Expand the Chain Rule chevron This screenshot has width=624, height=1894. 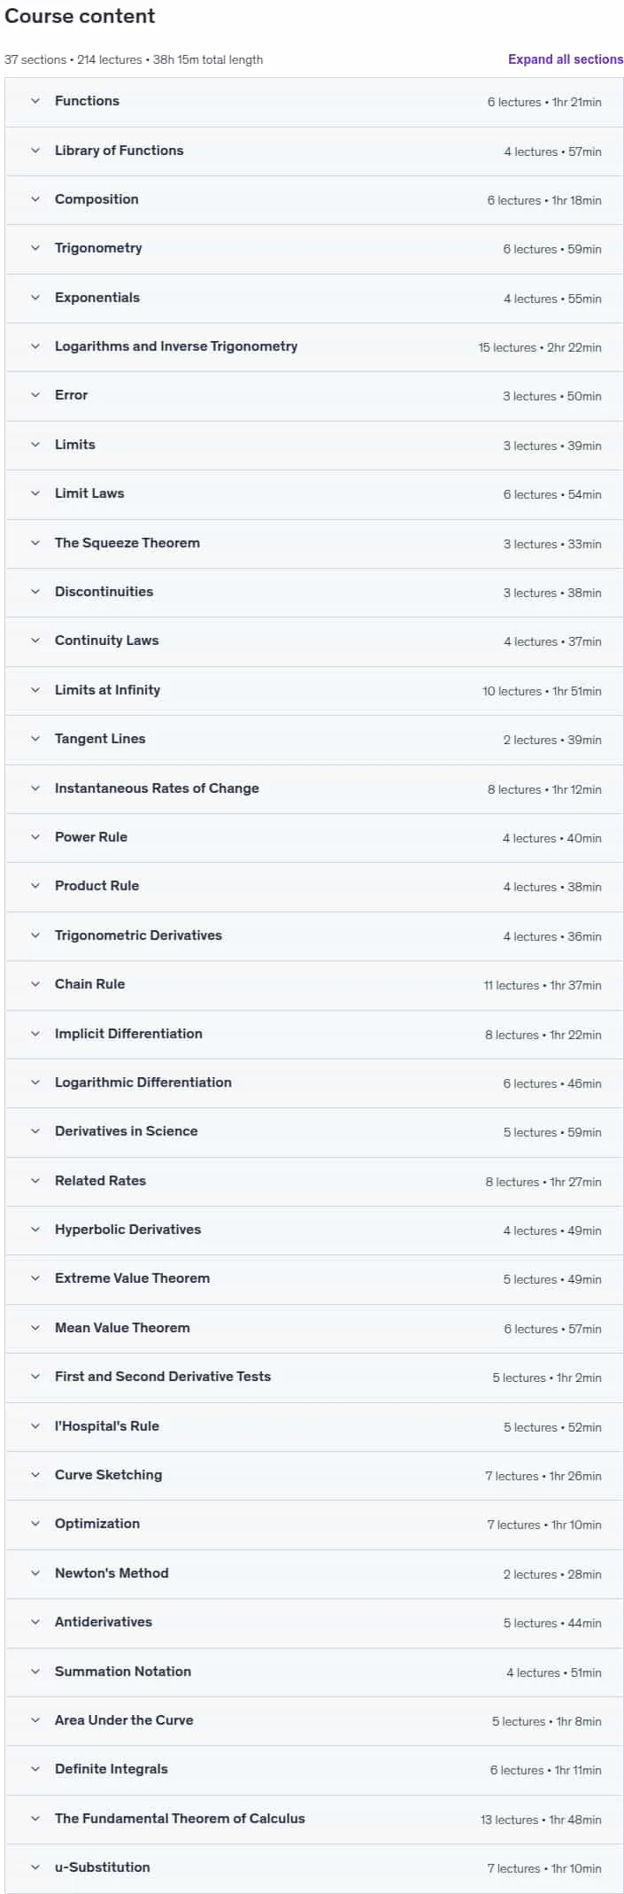tap(35, 984)
